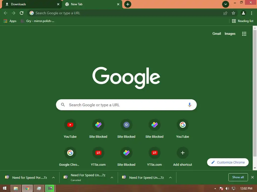
Task: Click the page vertical scrollbar
Action: click(255, 93)
